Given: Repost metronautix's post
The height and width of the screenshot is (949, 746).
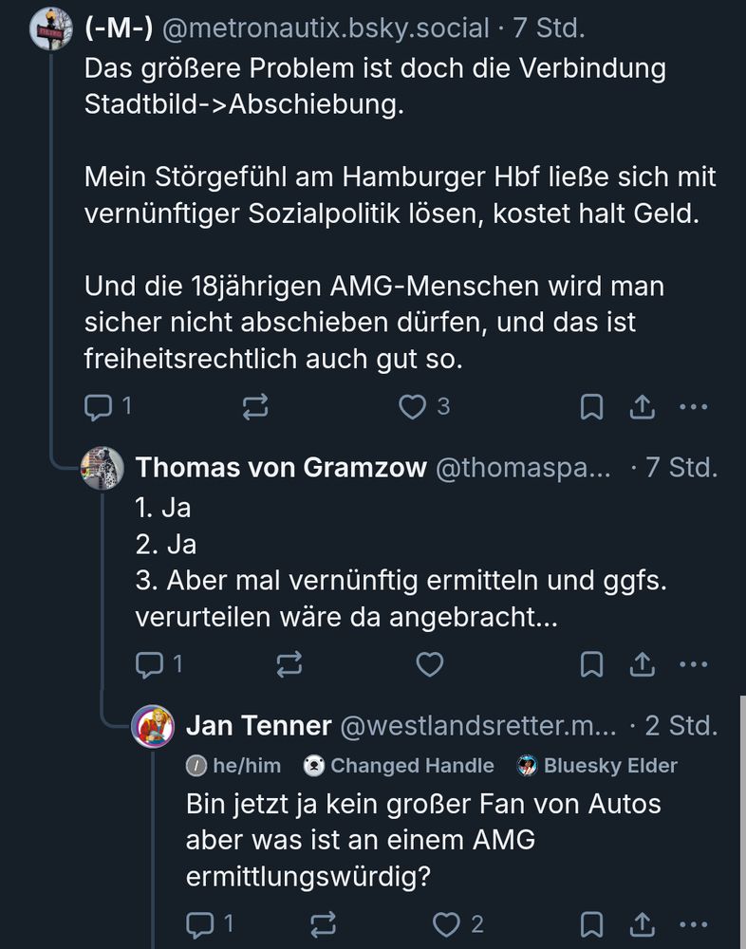Looking at the screenshot, I should [253, 406].
